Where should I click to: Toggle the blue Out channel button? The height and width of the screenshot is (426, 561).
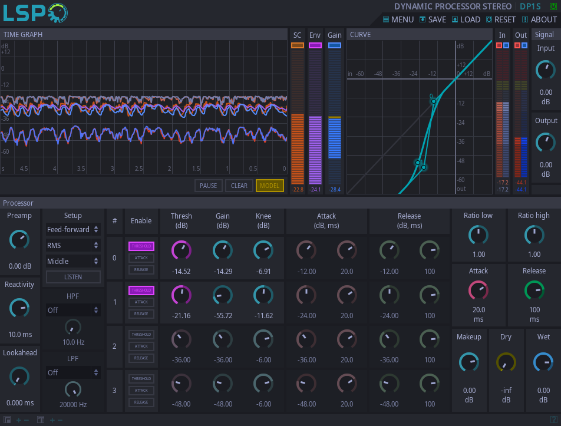coord(524,45)
